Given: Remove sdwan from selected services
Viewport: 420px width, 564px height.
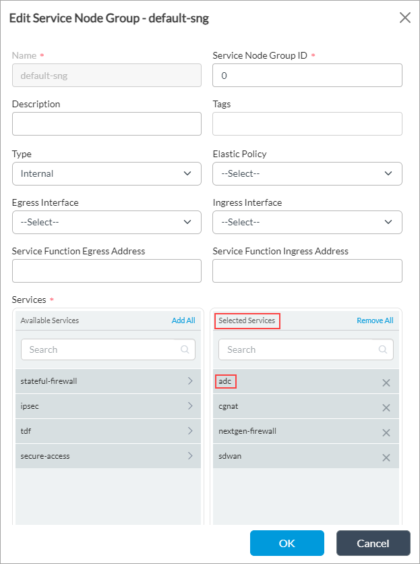Looking at the screenshot, I should (x=386, y=457).
